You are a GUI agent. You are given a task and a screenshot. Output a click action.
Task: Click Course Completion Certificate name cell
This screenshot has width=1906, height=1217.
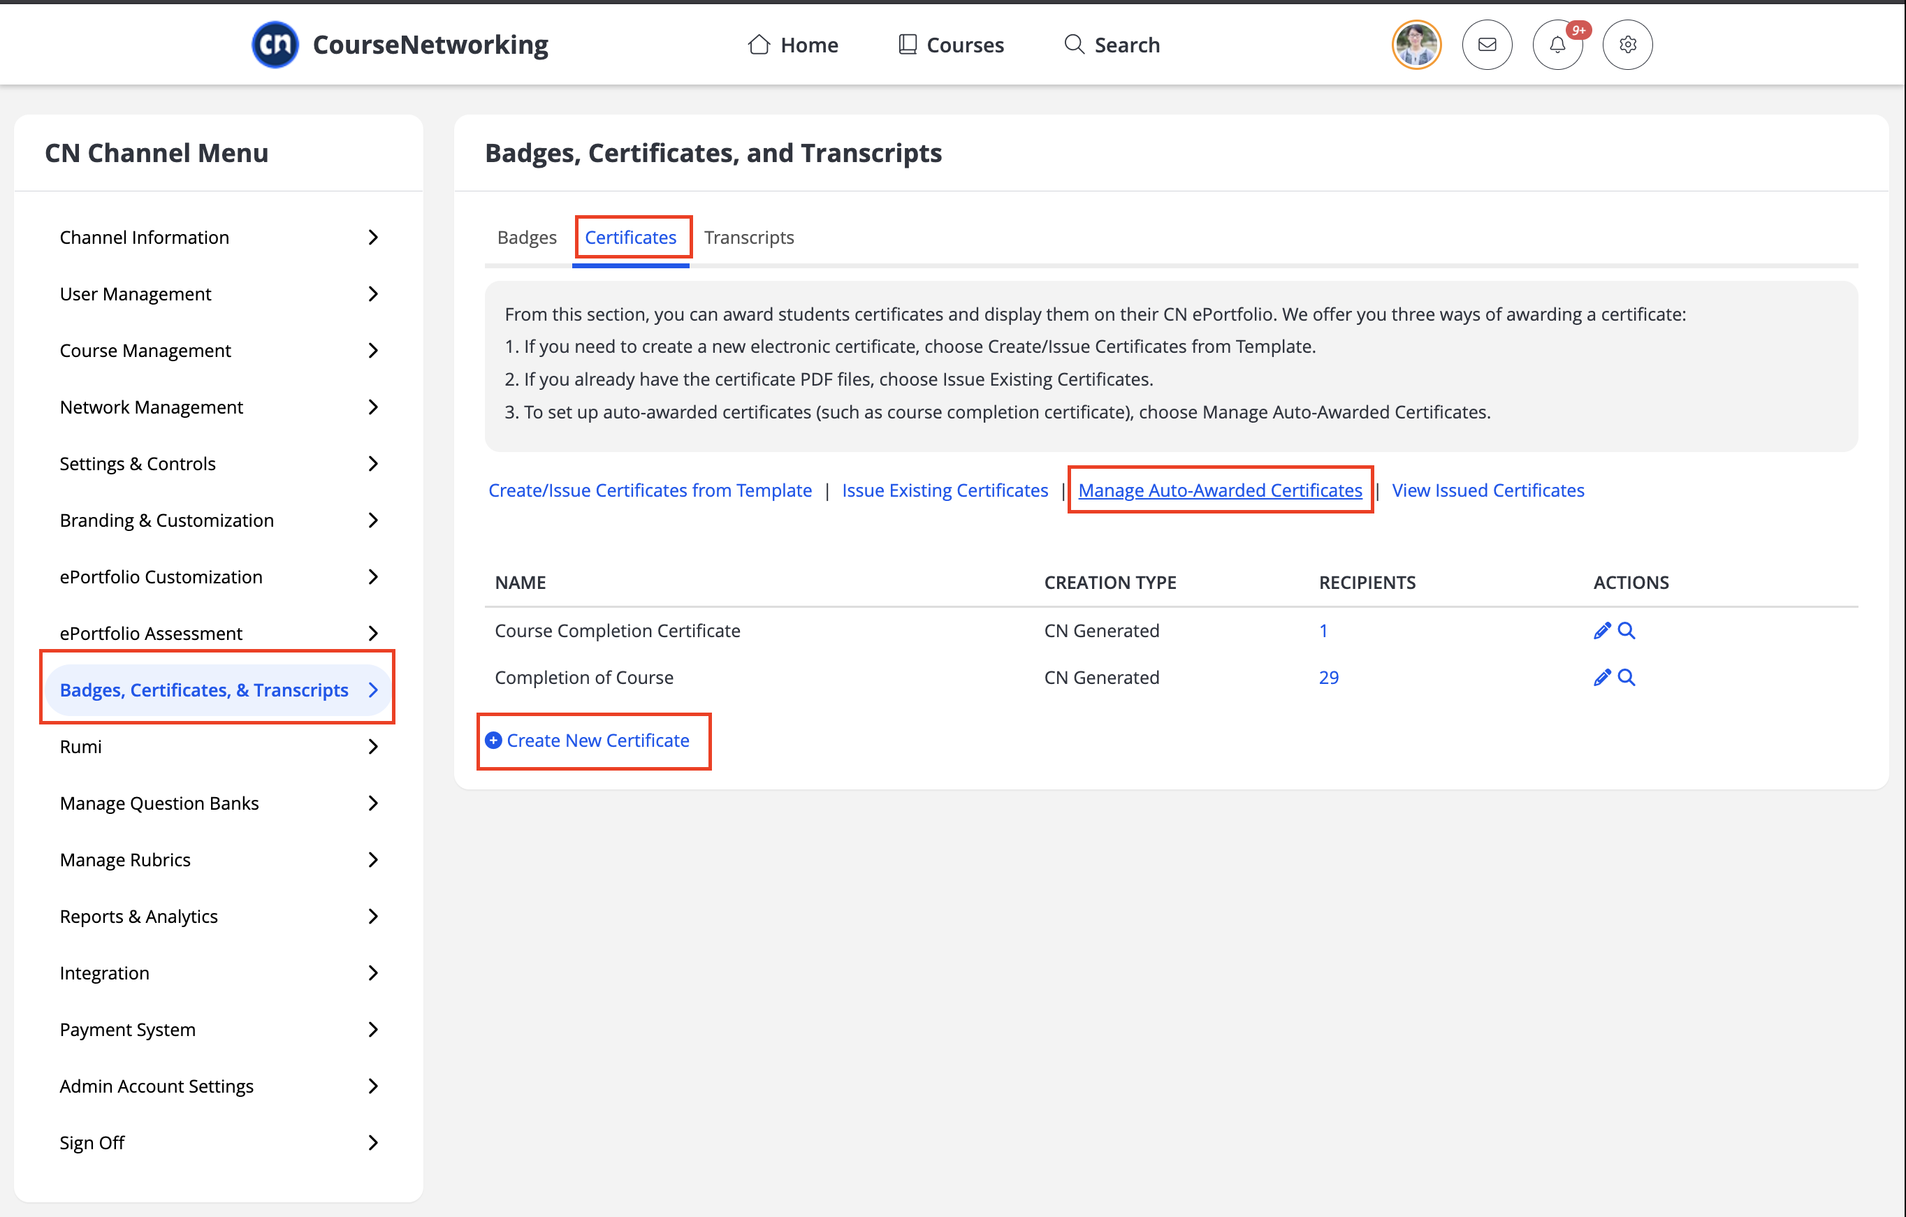pos(618,631)
